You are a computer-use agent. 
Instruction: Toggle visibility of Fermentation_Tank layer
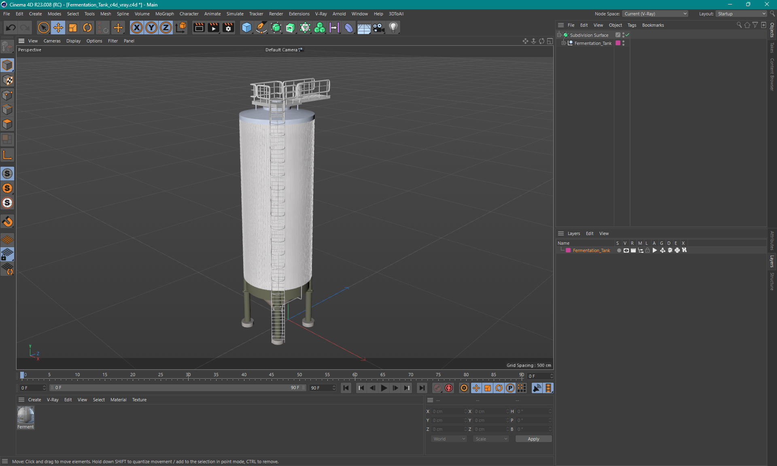[x=626, y=250]
